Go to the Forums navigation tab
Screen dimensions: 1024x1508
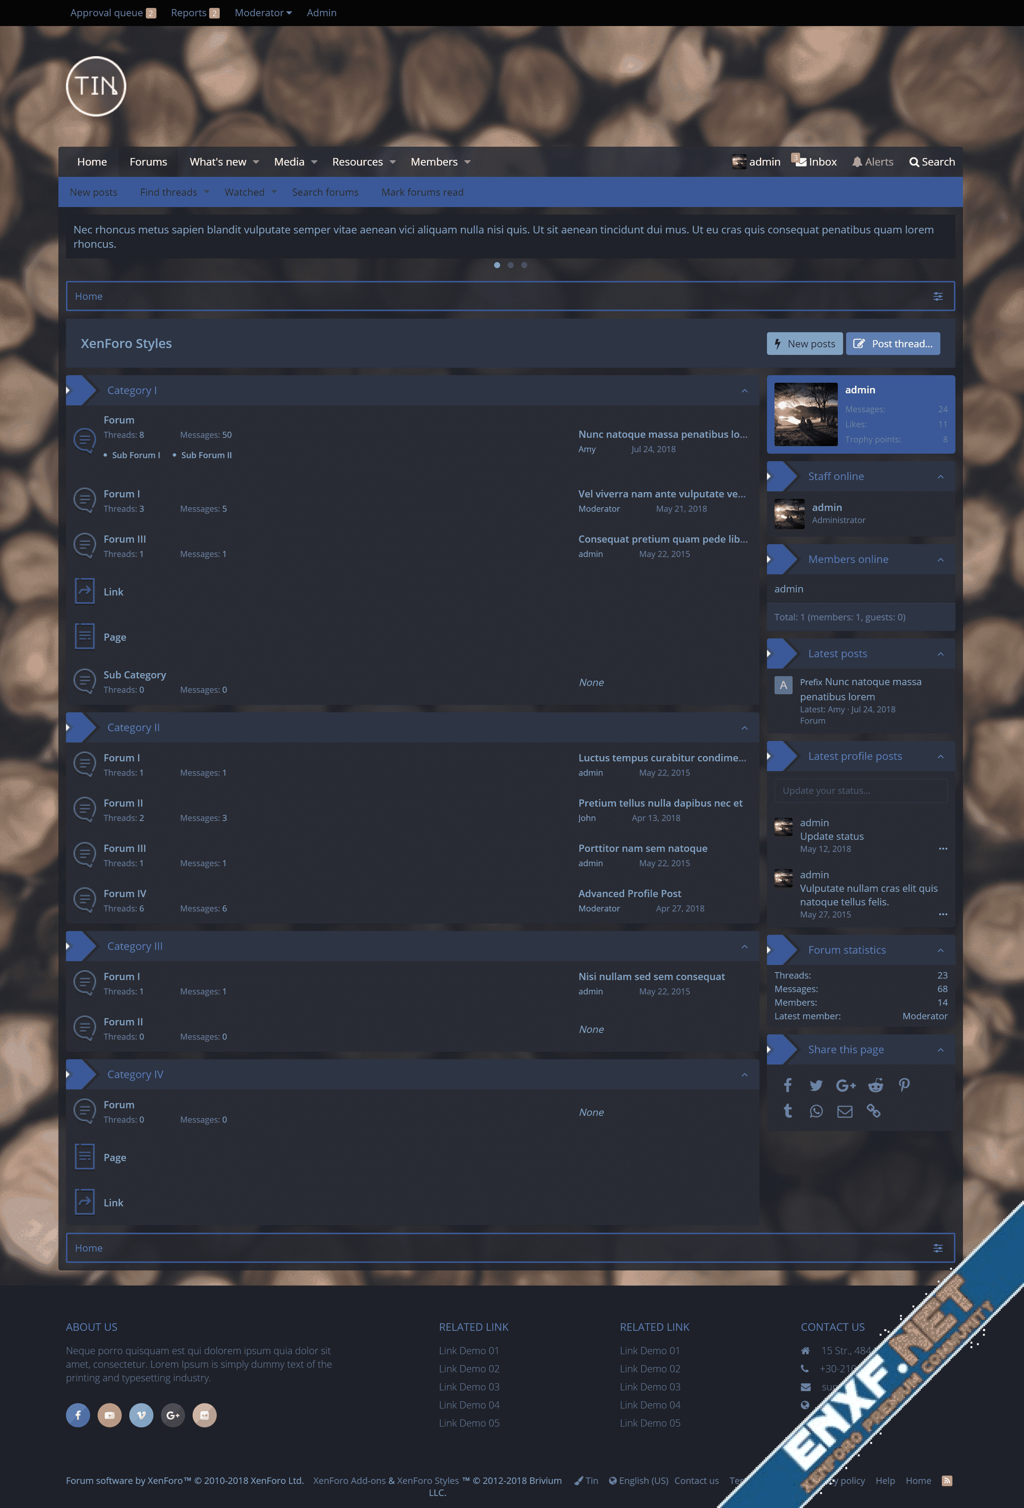pyautogui.click(x=148, y=162)
